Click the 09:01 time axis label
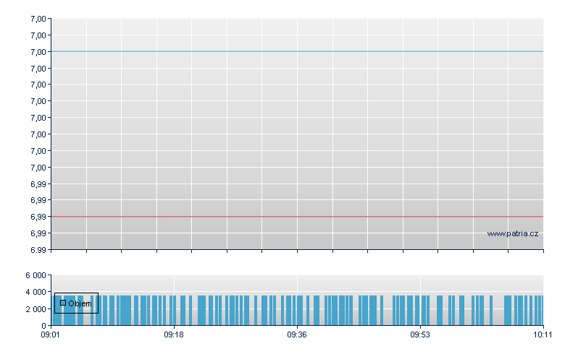The image size is (565, 354). (50, 334)
